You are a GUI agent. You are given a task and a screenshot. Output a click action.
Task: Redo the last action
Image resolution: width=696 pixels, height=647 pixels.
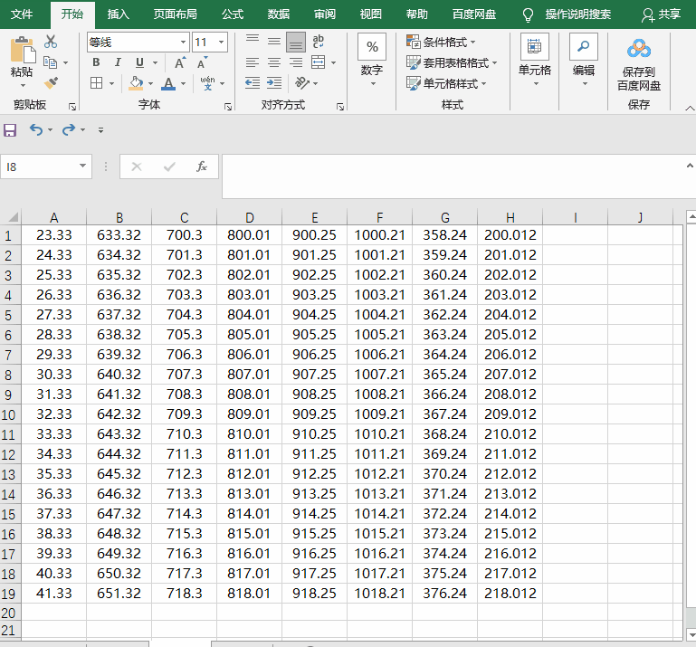(x=70, y=129)
